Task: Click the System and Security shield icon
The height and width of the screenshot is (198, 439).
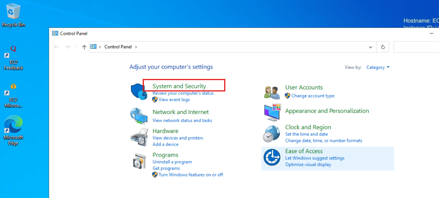Action: (139, 92)
